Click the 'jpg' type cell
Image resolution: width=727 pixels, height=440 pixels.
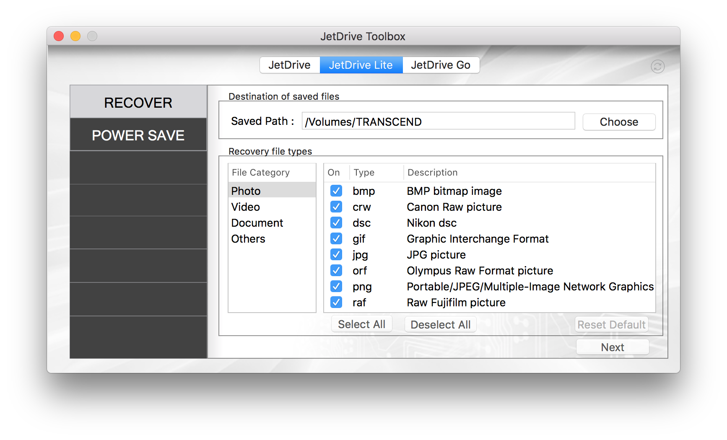(x=360, y=255)
